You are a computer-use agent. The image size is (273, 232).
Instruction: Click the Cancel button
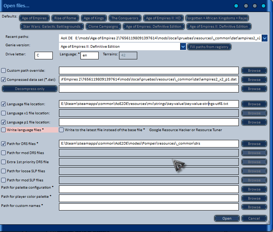(254, 219)
